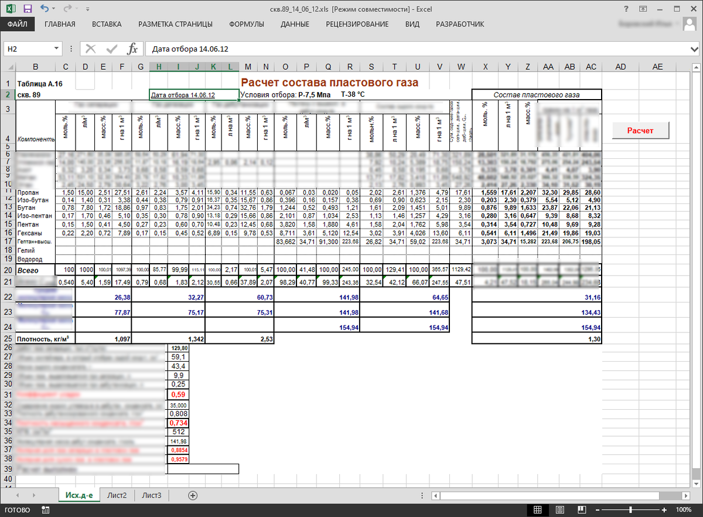Switch to the Лист3 sheet tab
The image size is (703, 517).
click(152, 495)
